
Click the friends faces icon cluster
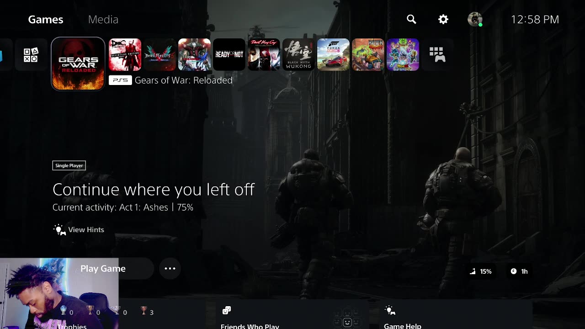[x=347, y=318]
